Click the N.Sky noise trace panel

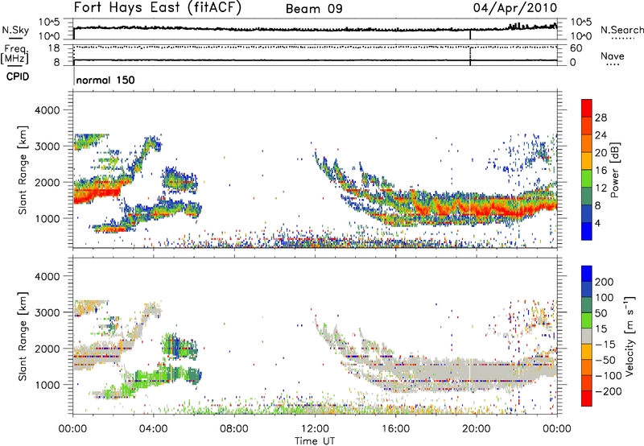[x=315, y=29]
